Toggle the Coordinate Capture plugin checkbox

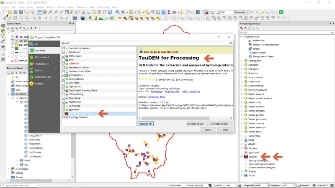[x=64, y=48]
